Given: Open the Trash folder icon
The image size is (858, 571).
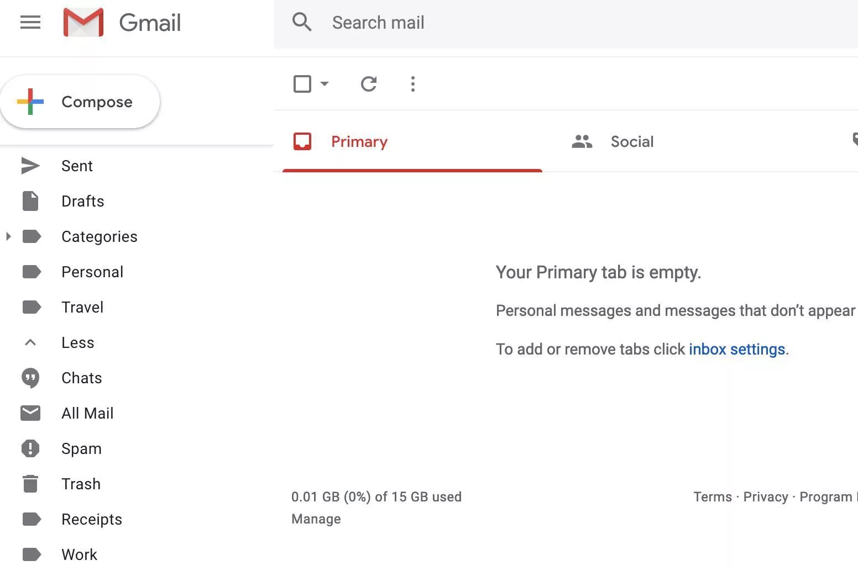Looking at the screenshot, I should tap(30, 484).
